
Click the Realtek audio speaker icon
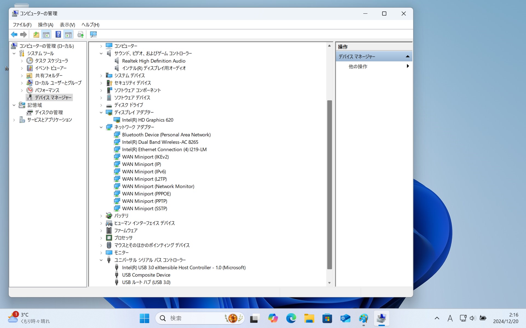pyautogui.click(x=117, y=61)
